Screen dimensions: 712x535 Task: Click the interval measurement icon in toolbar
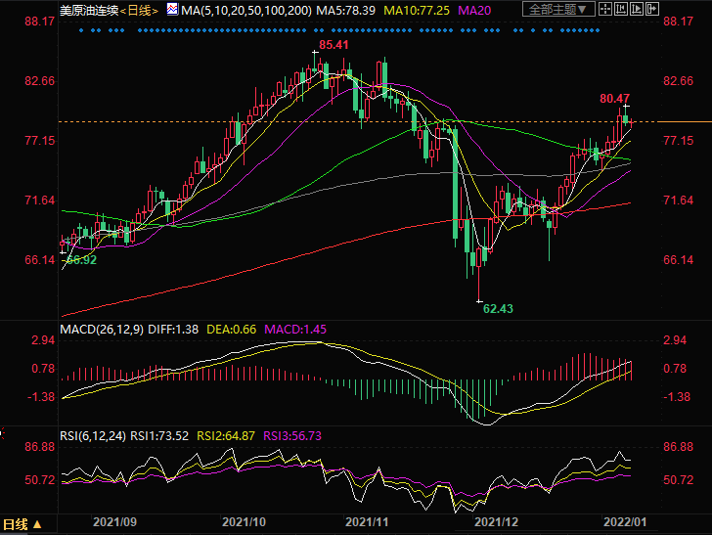(621, 10)
